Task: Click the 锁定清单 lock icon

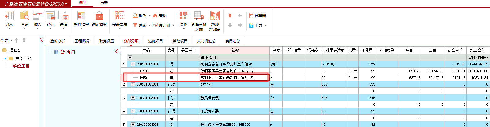Action: point(99,16)
